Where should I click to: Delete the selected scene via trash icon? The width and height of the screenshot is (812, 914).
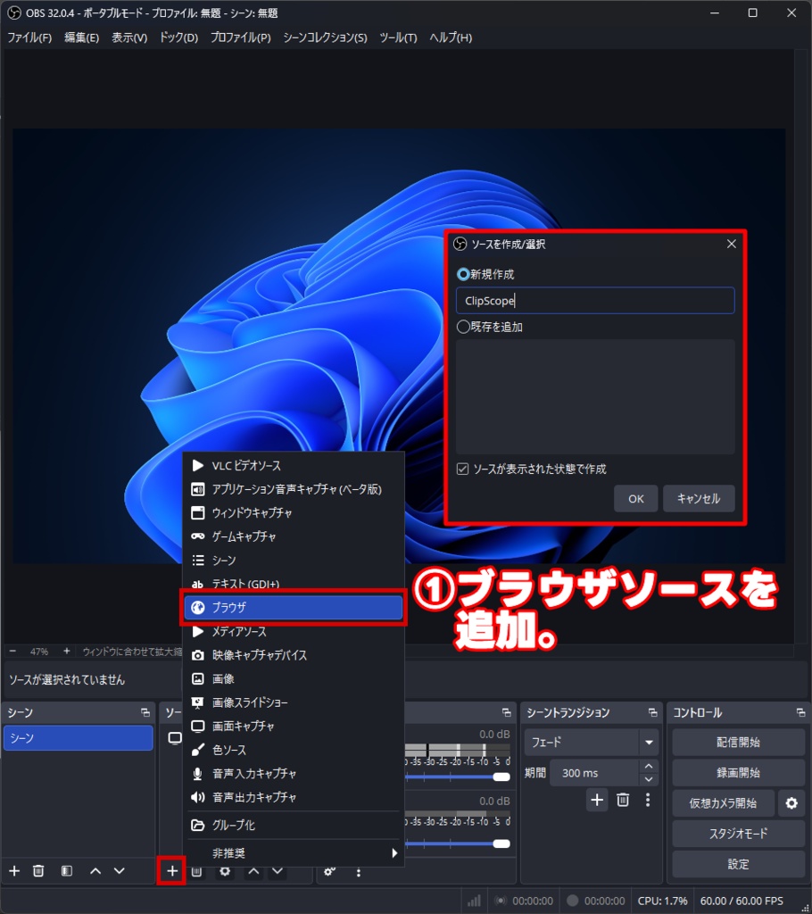(38, 871)
